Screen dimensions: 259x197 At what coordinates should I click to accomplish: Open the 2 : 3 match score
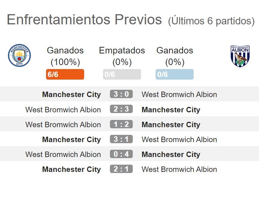[121, 109]
